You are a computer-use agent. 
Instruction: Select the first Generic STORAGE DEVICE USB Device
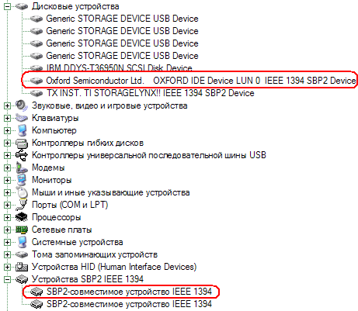pos(122,19)
